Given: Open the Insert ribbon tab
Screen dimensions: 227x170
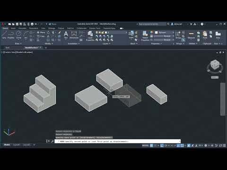Looking at the screenshot, I should click(13, 28).
